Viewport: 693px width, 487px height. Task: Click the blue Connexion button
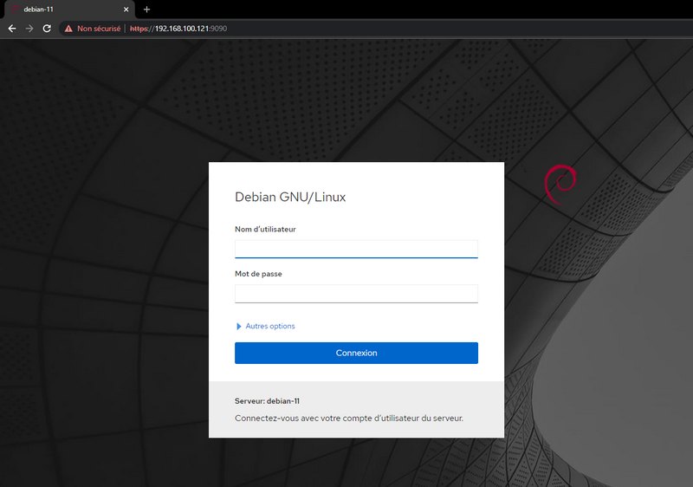tap(356, 353)
